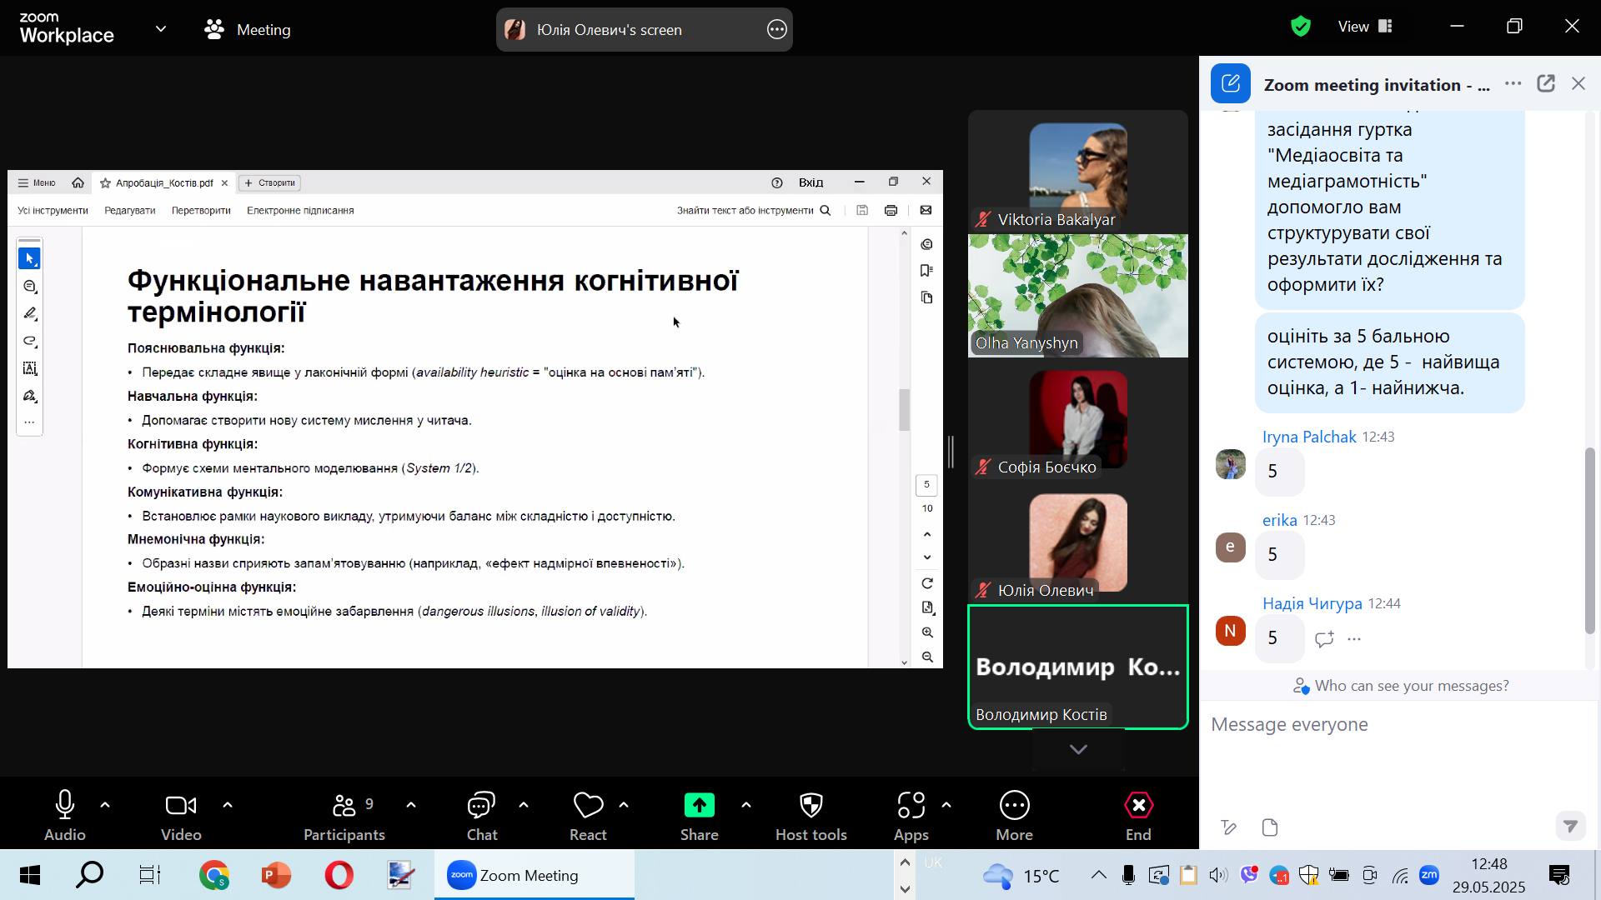Select Софія Боєчко video thumbnail
1601x900 pixels.
(x=1078, y=419)
